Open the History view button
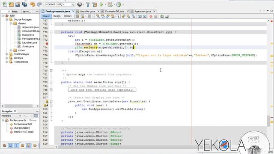The height and width of the screenshot is (154, 274). click(x=68, y=16)
